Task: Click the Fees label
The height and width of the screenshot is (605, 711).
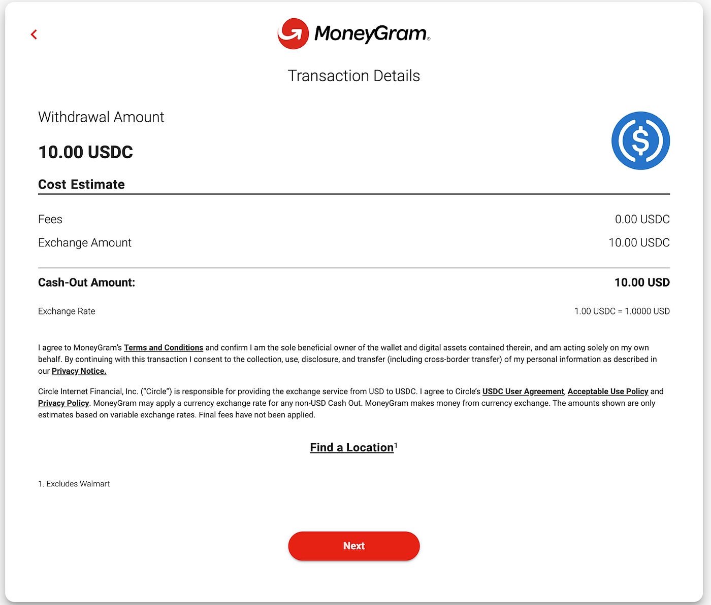Action: coord(50,219)
